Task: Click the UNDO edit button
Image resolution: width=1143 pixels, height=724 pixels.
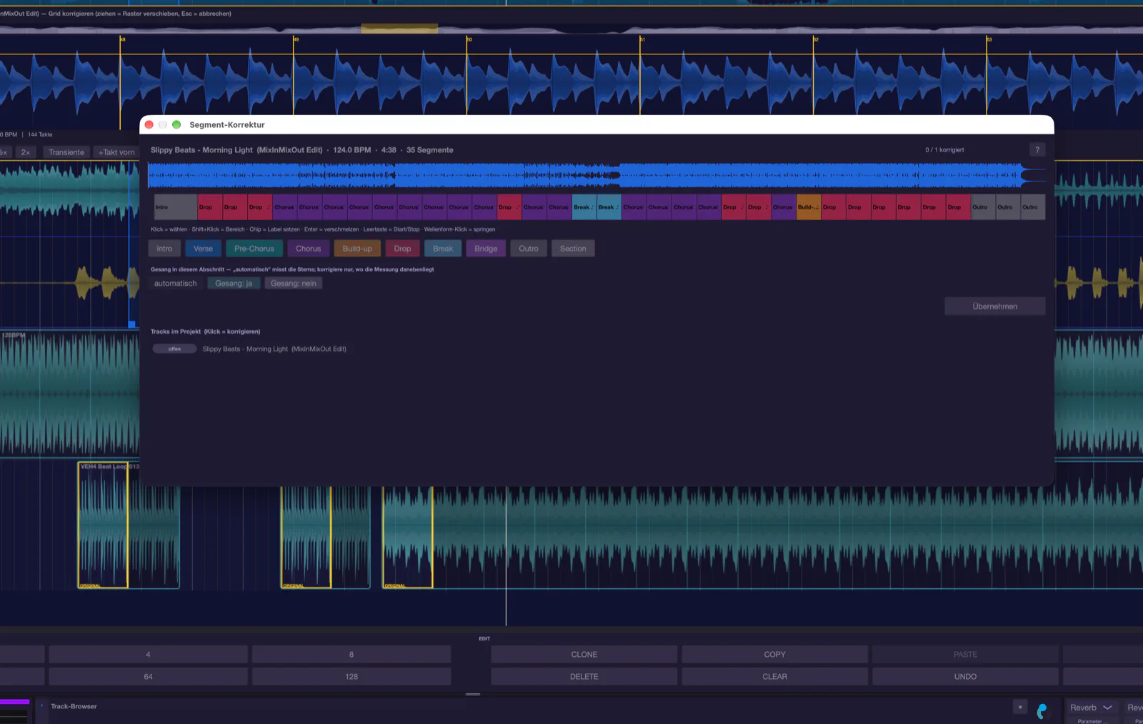Action: coord(965,676)
